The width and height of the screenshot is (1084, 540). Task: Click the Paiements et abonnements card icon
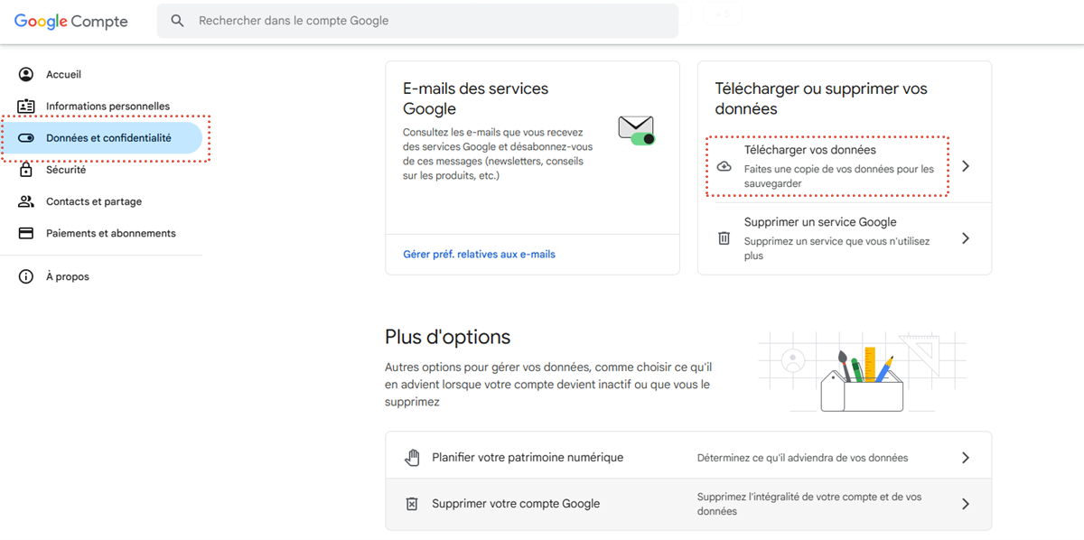[x=26, y=233]
